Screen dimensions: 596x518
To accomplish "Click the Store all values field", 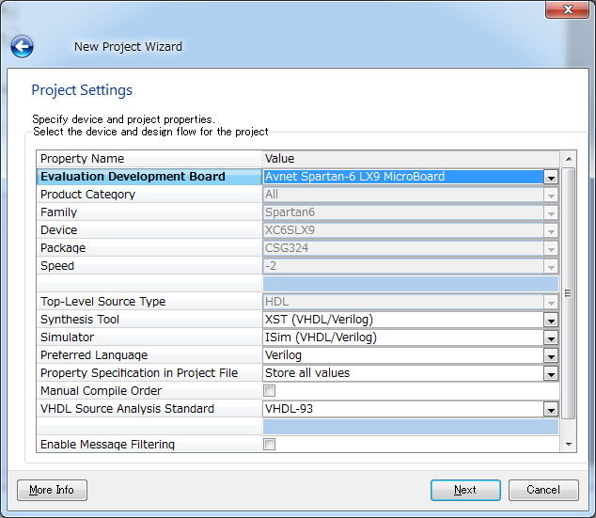I will 403,373.
